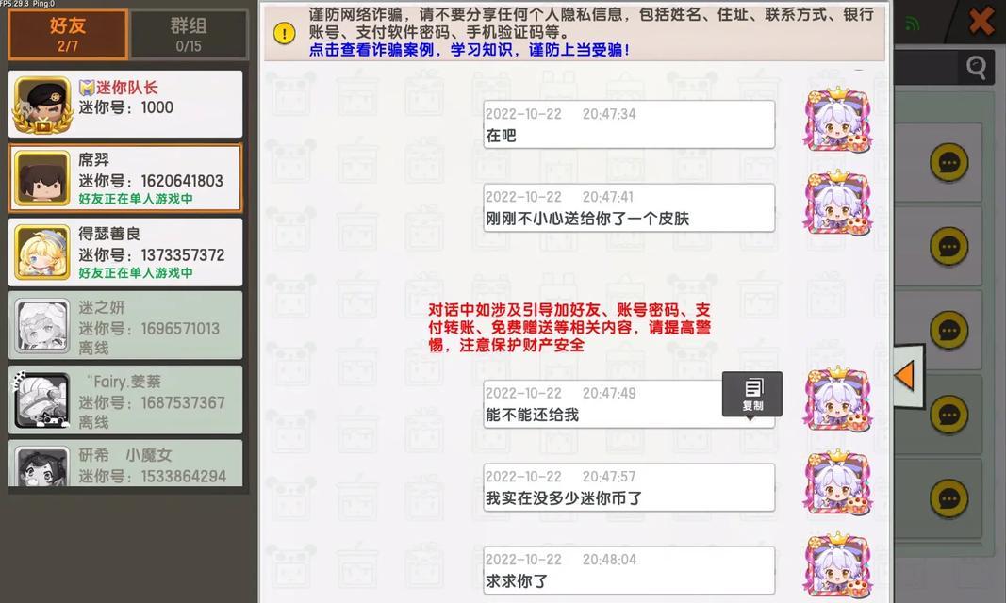1006x603 pixels.
Task: Click Fairy.姜蔡's greyed avatar icon
Action: (x=42, y=399)
